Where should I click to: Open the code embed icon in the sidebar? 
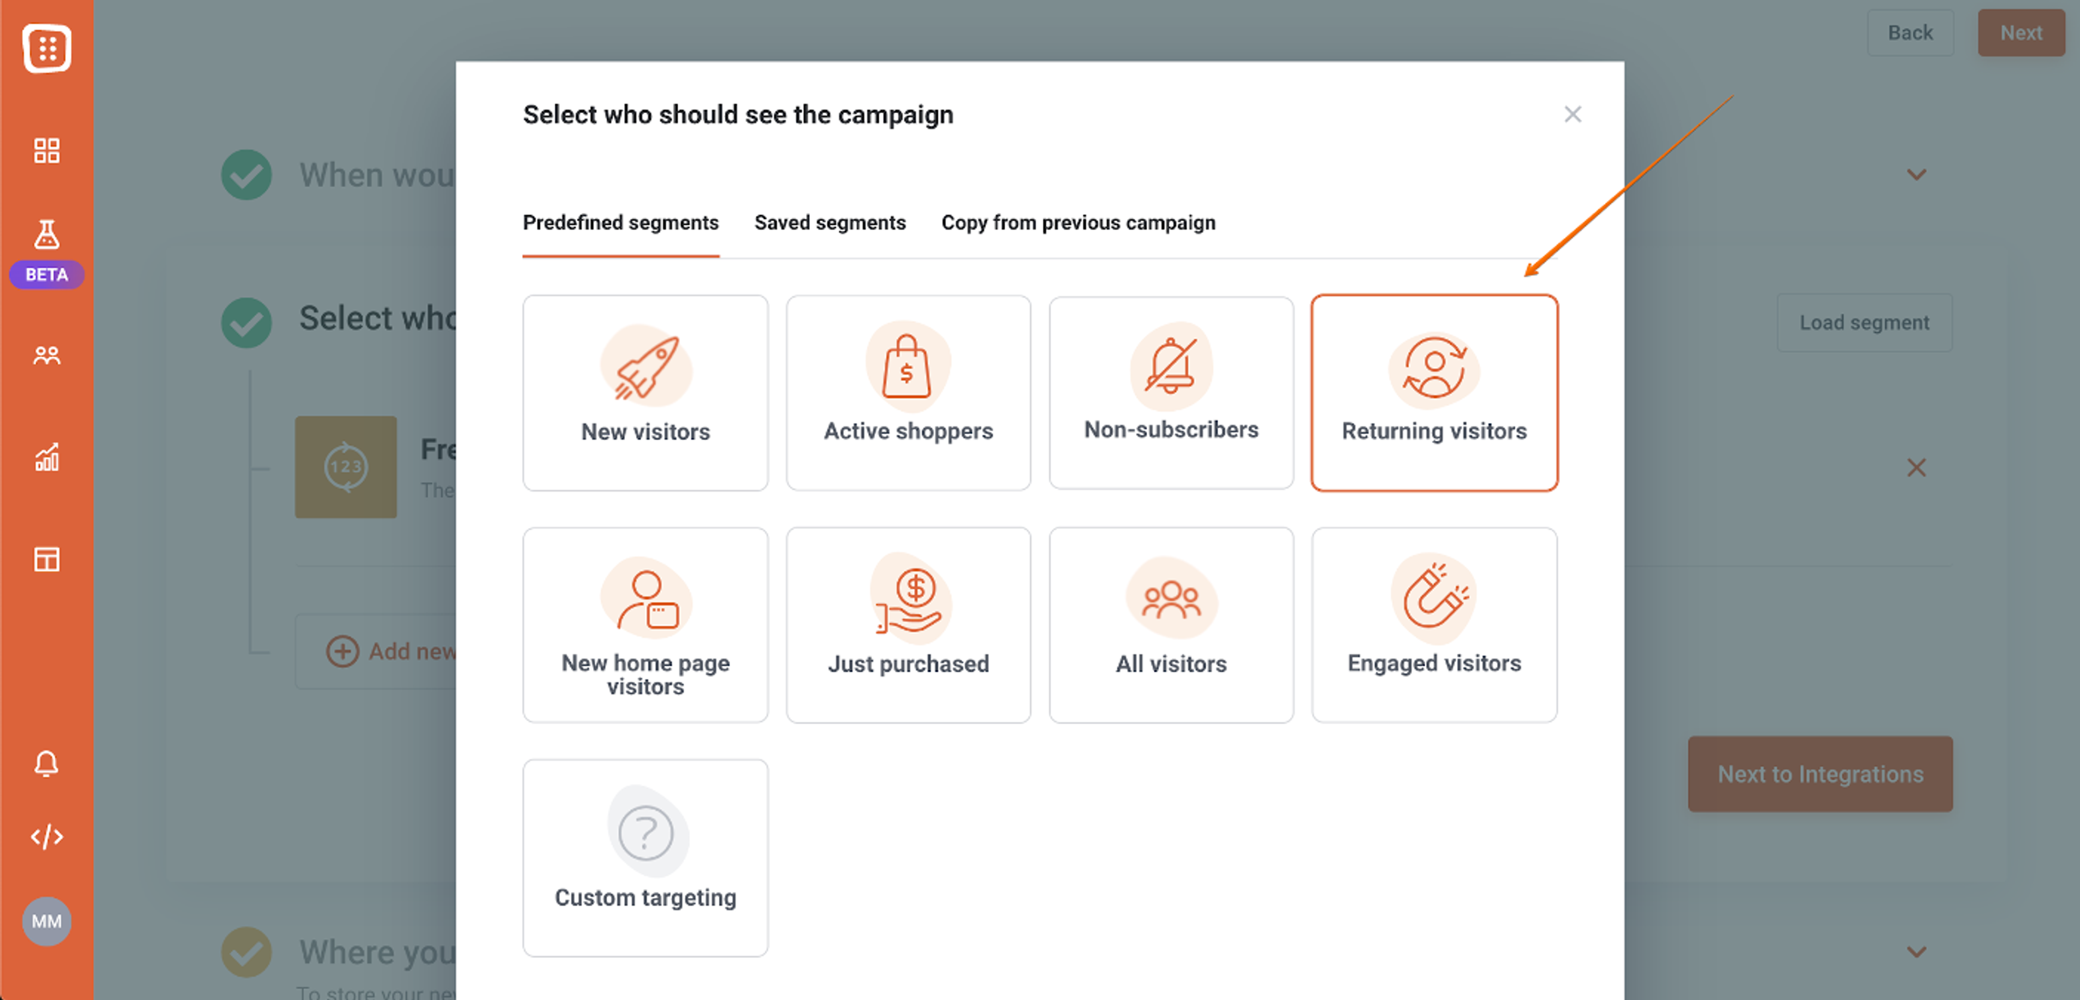tap(46, 837)
